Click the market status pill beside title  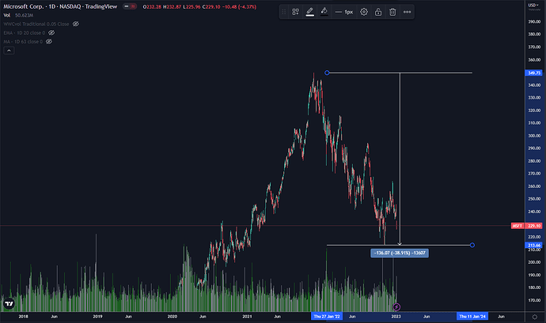pos(130,6)
